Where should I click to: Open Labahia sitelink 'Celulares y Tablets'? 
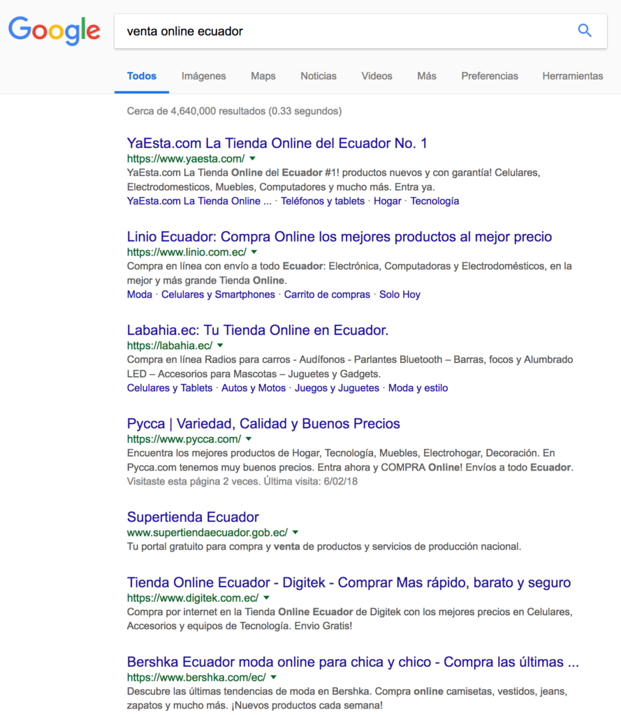tap(170, 388)
